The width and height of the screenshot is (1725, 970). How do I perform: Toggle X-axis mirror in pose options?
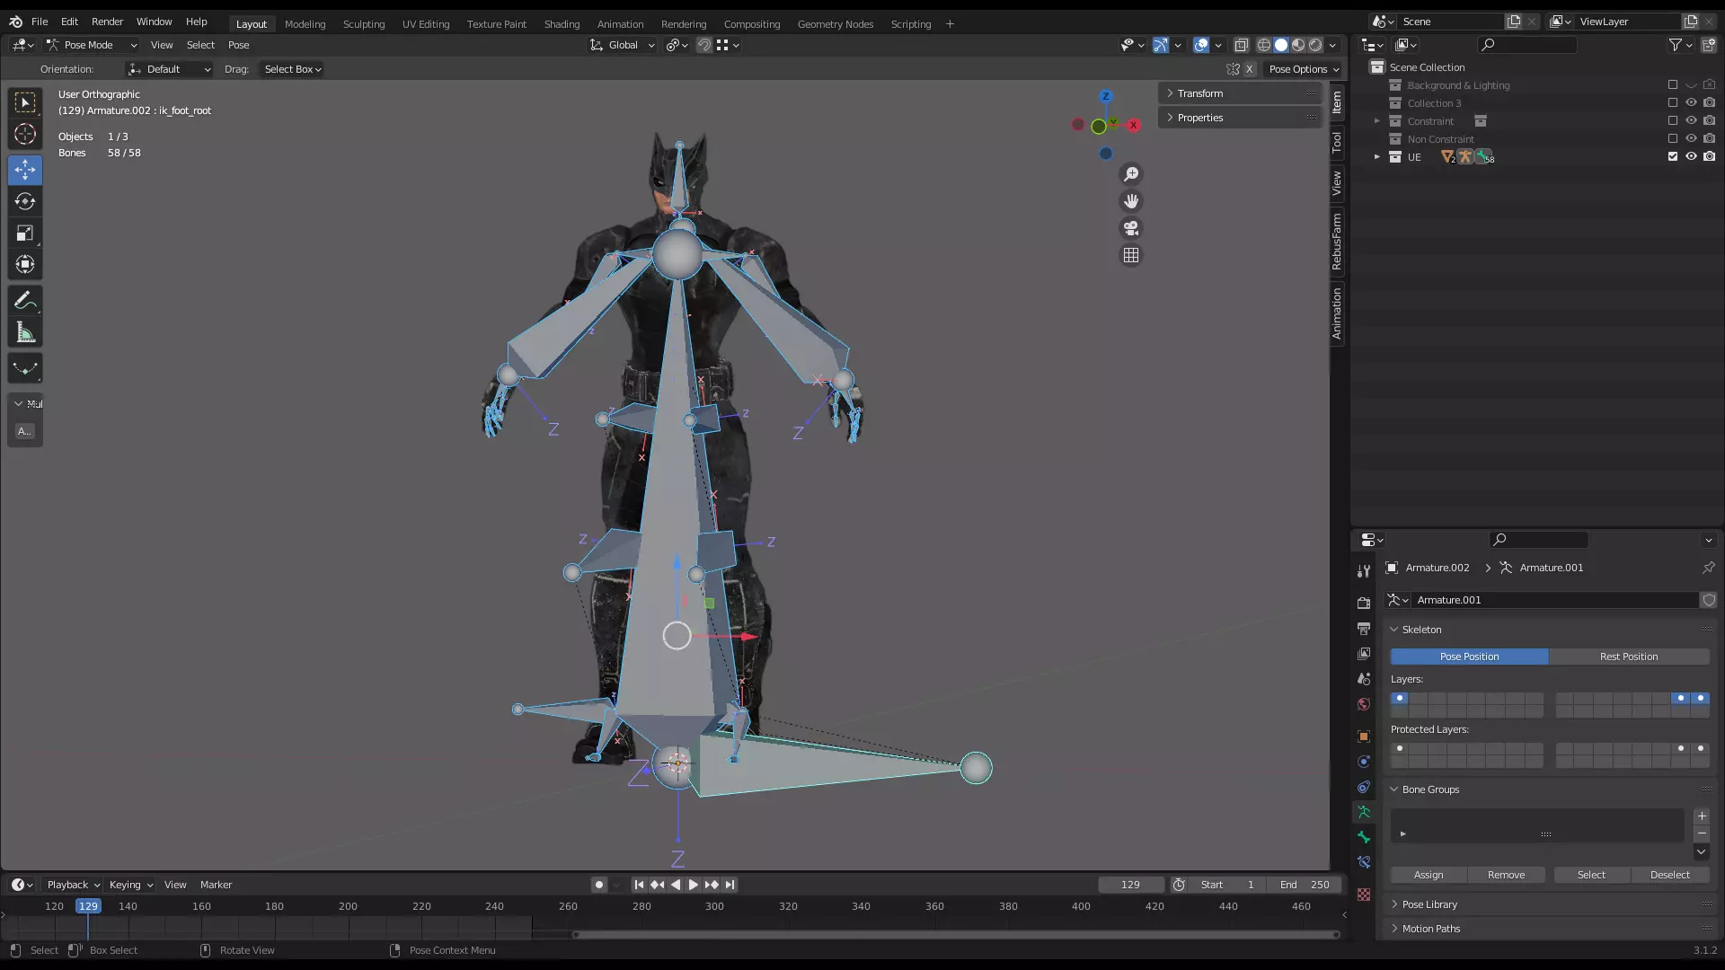[1249, 69]
